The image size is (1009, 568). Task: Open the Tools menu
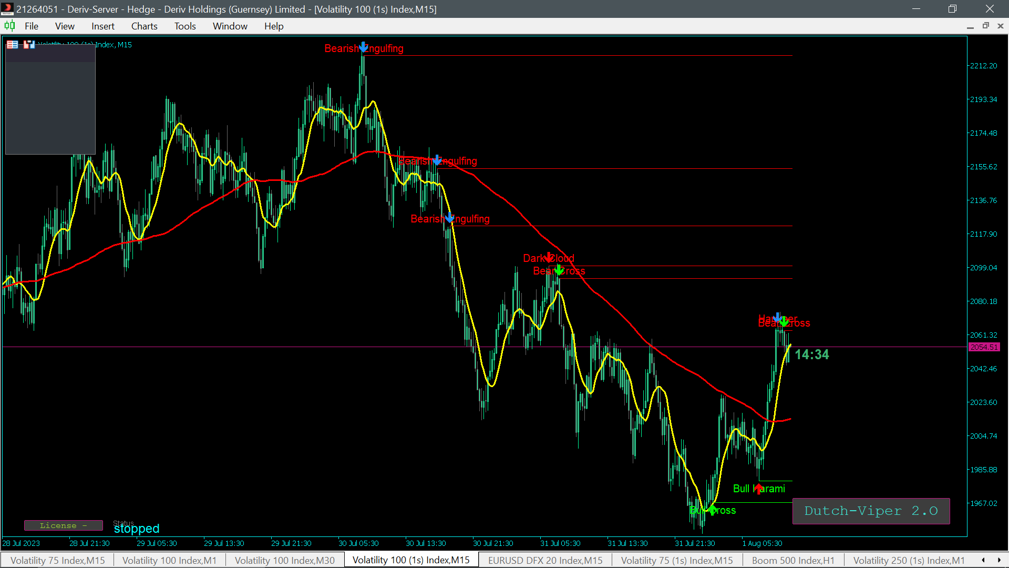(x=185, y=26)
